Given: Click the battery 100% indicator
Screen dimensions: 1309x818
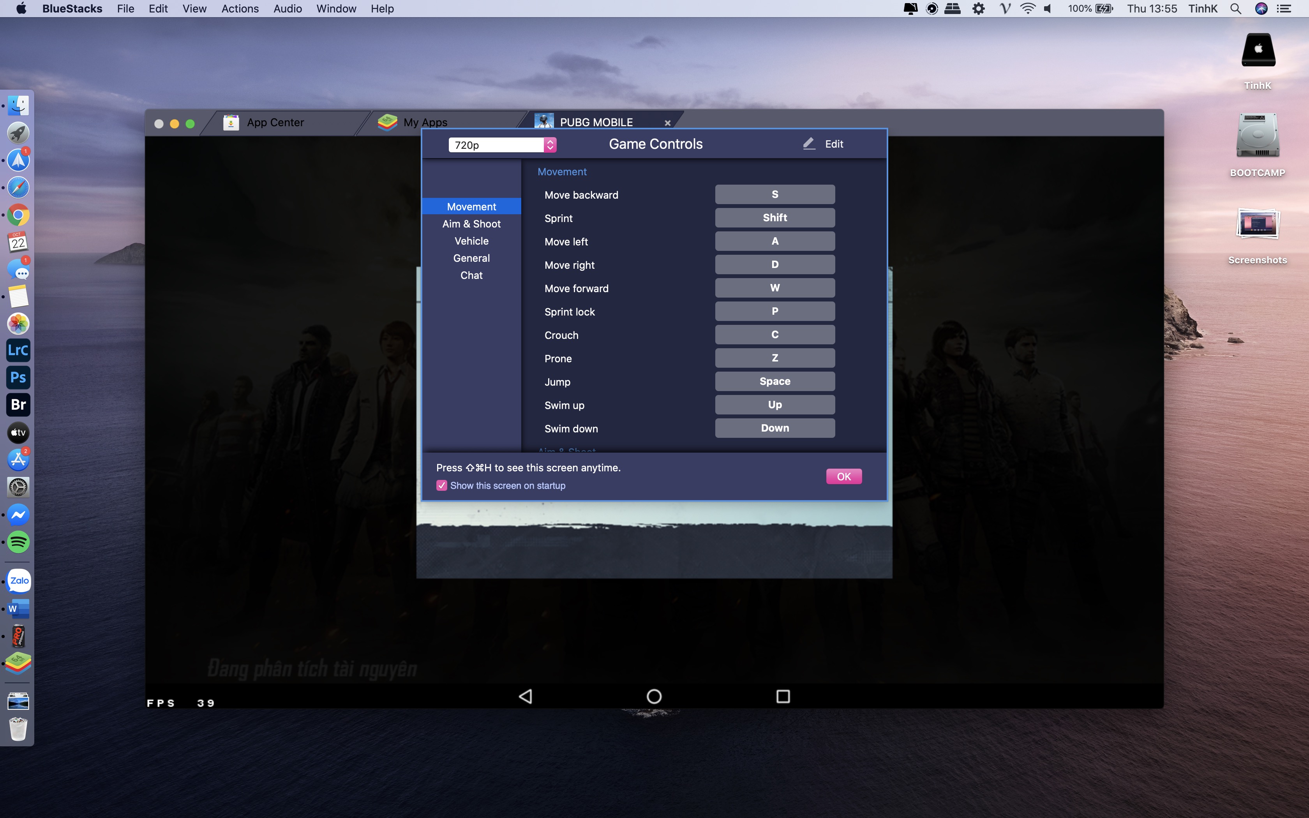Looking at the screenshot, I should tap(1090, 9).
